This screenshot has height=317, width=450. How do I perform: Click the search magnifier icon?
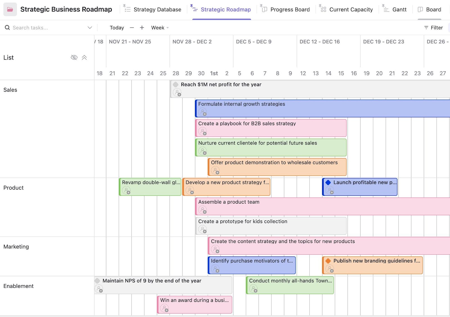(x=7, y=28)
